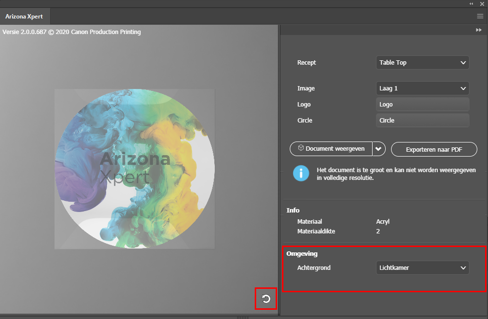Open the Image dropdown showing Laag 1
The width and height of the screenshot is (488, 319).
point(422,88)
